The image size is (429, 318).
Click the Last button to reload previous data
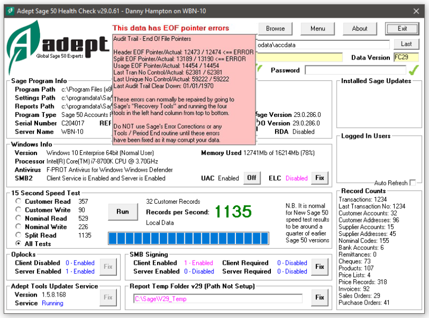[406, 43]
